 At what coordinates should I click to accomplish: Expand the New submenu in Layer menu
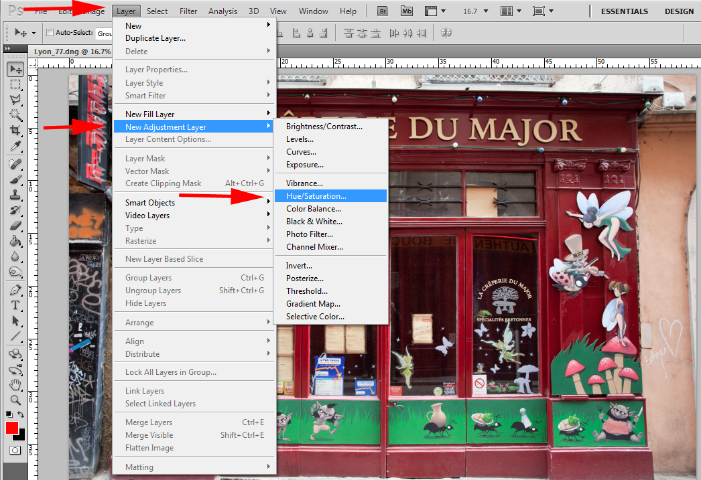[x=195, y=25]
